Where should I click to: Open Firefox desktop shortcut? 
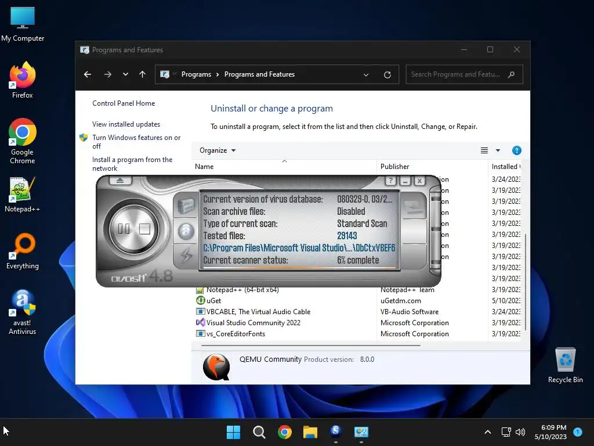coord(23,80)
